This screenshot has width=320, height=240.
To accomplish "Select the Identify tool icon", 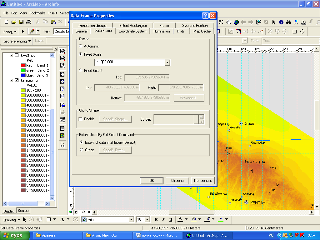I will 281,22.
